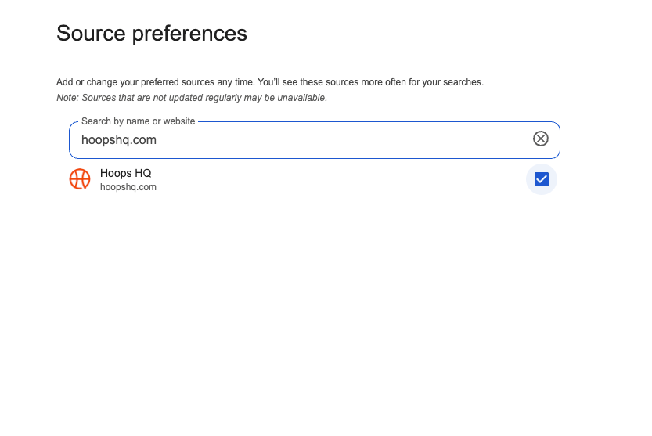Click the 'Search by name or website' floating label
652x436 pixels.
pos(138,121)
